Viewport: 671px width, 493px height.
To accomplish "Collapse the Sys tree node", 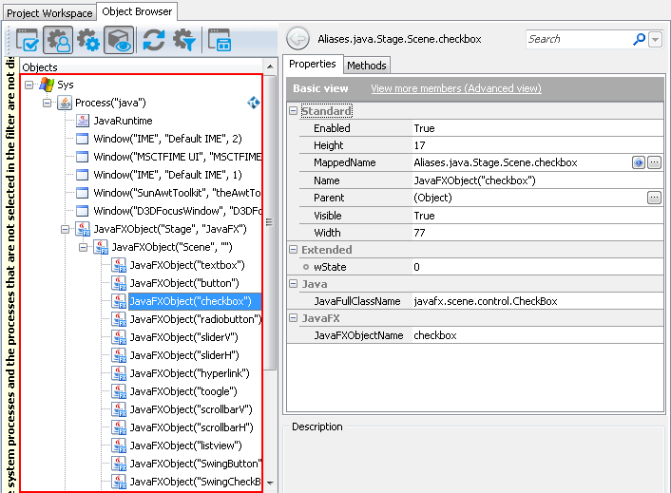I will 29,85.
